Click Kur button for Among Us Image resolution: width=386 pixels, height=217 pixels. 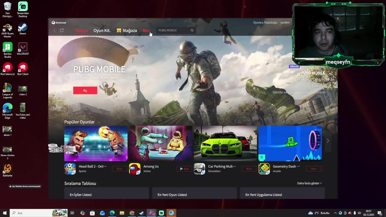(185, 169)
